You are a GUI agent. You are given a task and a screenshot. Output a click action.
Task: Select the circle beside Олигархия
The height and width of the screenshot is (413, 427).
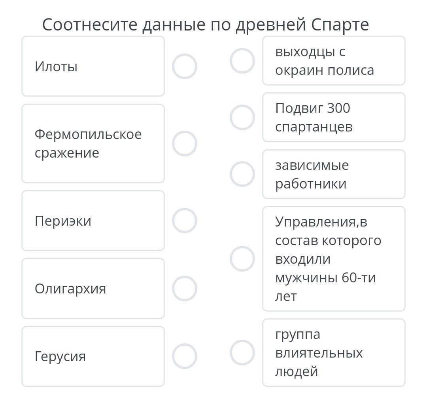184,288
